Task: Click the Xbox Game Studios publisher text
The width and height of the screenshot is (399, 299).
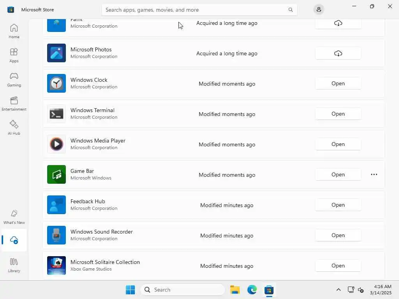Action: pos(91,269)
